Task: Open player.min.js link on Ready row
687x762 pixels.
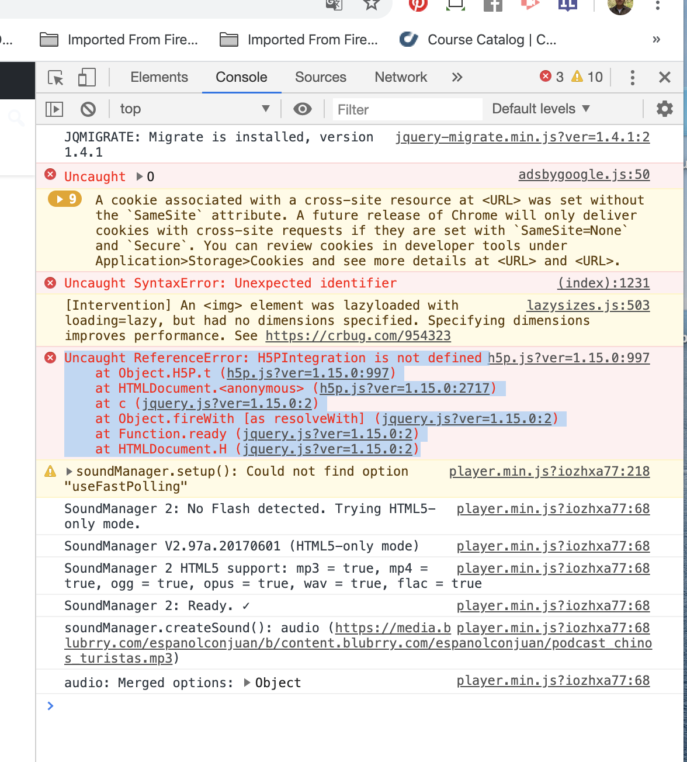Action: [553, 605]
